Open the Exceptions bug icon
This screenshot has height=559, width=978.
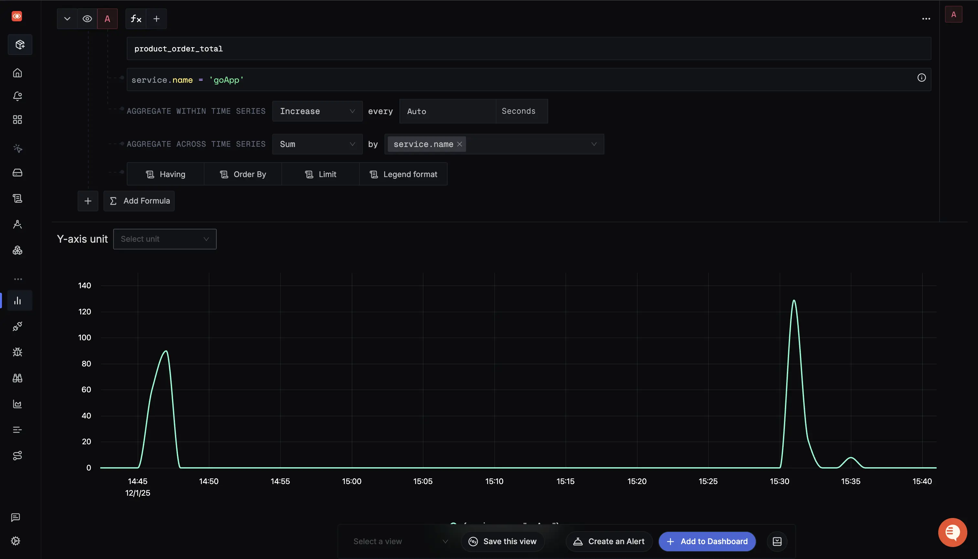[x=17, y=352]
